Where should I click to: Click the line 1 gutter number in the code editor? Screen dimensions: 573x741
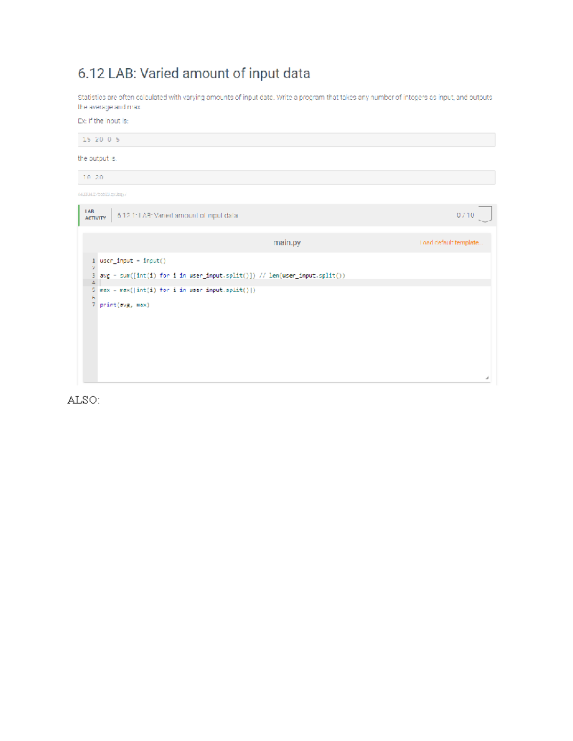[94, 261]
